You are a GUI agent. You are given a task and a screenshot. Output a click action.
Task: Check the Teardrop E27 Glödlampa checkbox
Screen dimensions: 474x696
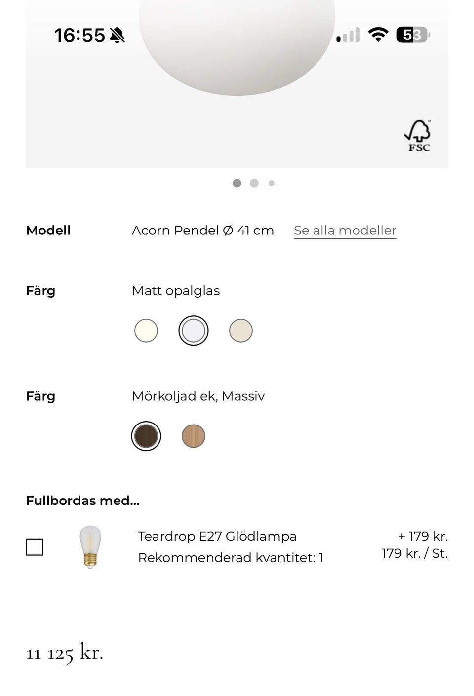[x=35, y=547]
